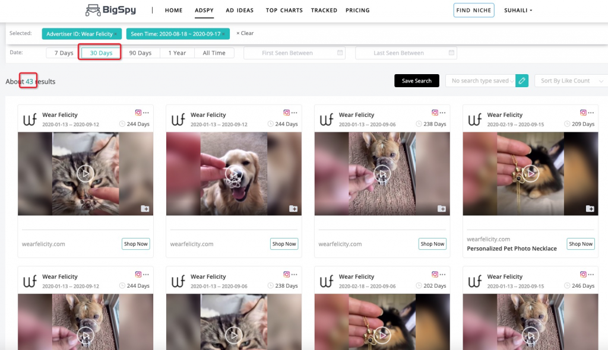This screenshot has width=608, height=350.
Task: Click Shop Now on 238 Days bulldog ad
Action: click(x=432, y=244)
